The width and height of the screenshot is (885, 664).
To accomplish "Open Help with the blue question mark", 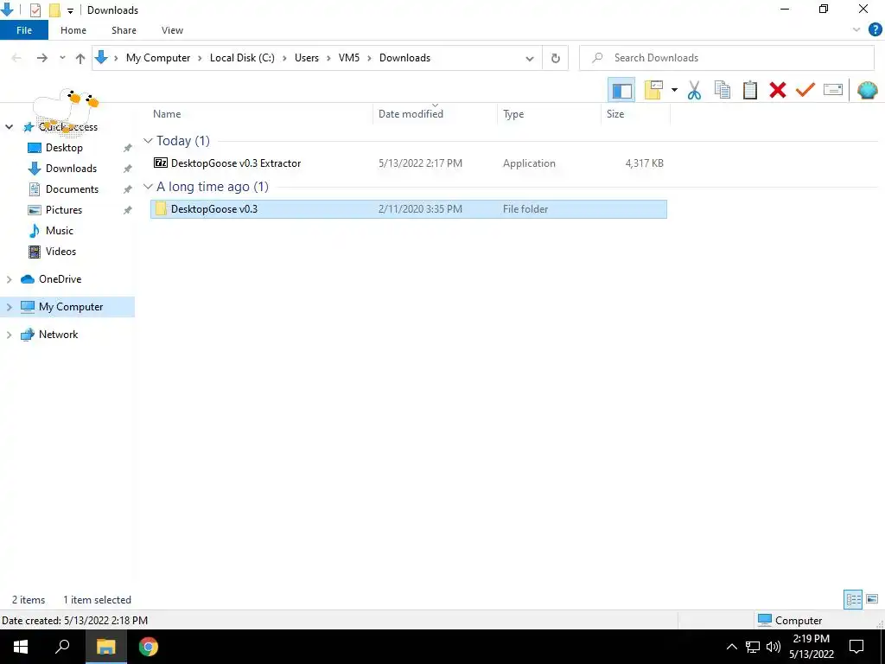I will coord(875,30).
